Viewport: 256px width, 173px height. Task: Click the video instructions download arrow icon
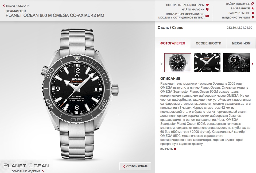tap(253, 17)
